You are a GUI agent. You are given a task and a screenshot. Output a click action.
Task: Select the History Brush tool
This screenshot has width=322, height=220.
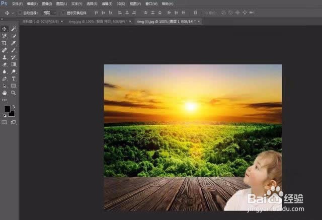tap(14, 57)
